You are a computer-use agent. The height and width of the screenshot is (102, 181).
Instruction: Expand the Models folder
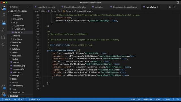click(16, 36)
